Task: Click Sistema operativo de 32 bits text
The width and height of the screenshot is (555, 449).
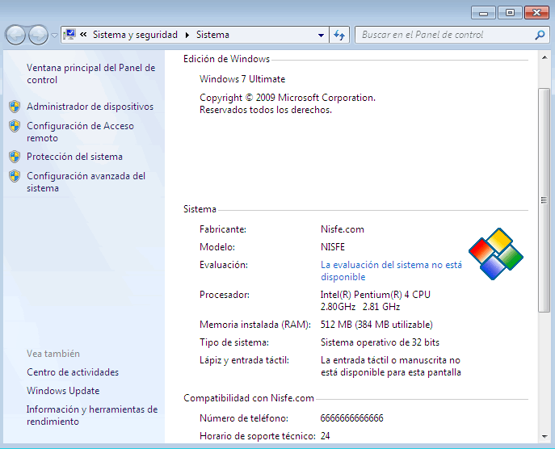Action: [380, 342]
